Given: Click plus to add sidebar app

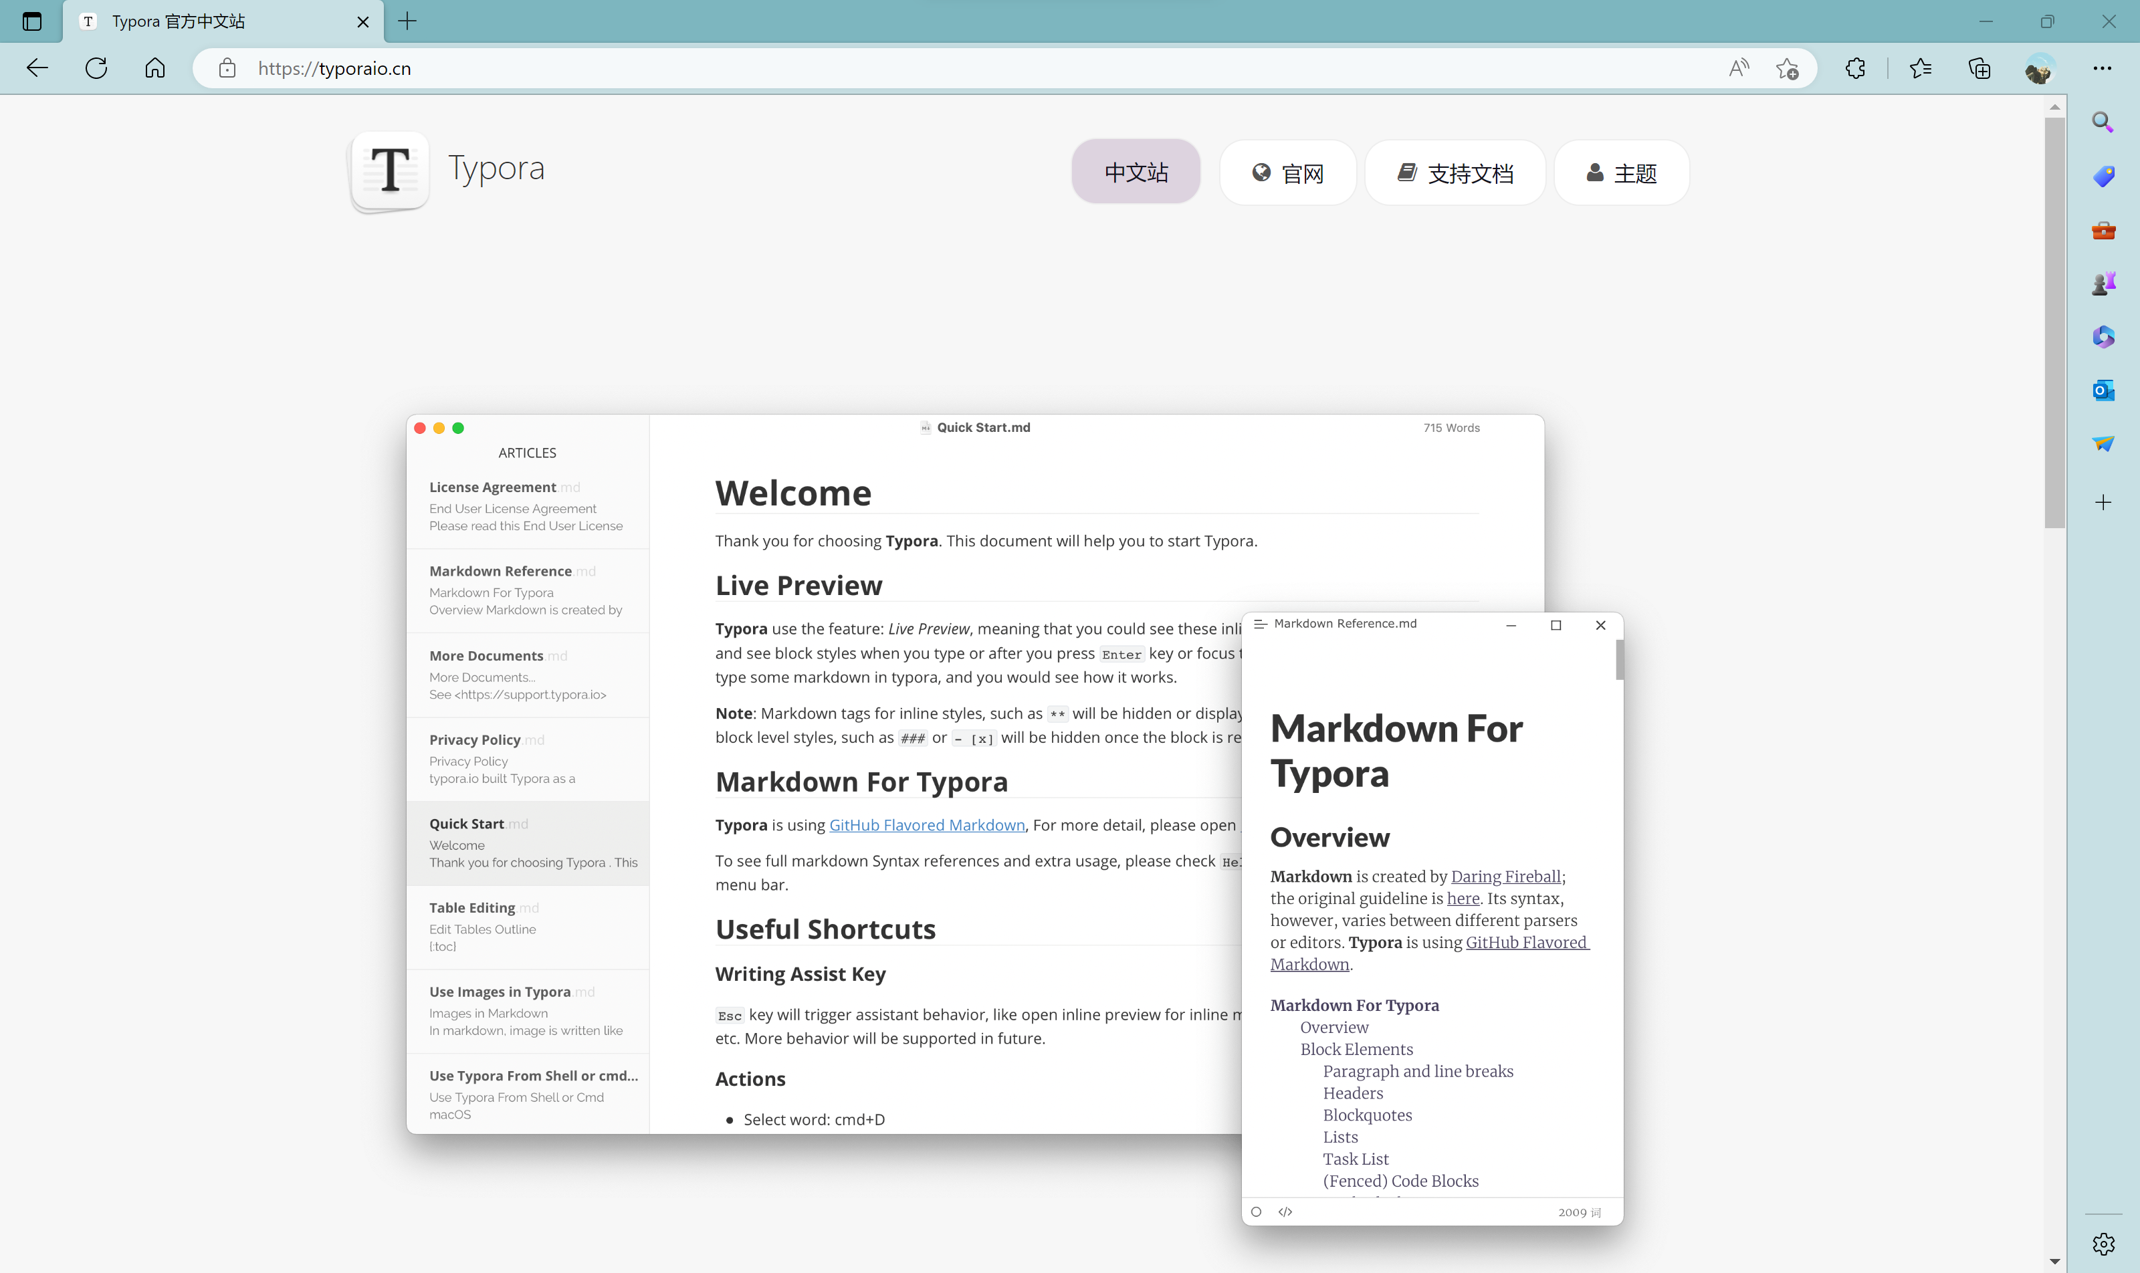Looking at the screenshot, I should click(2103, 503).
